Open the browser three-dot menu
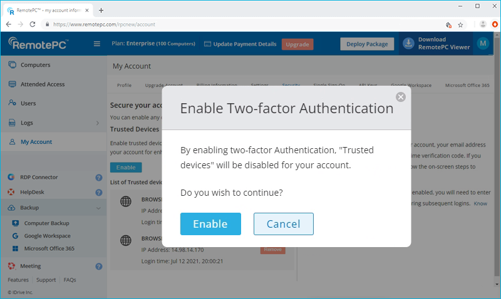This screenshot has height=299, width=501. click(494, 24)
